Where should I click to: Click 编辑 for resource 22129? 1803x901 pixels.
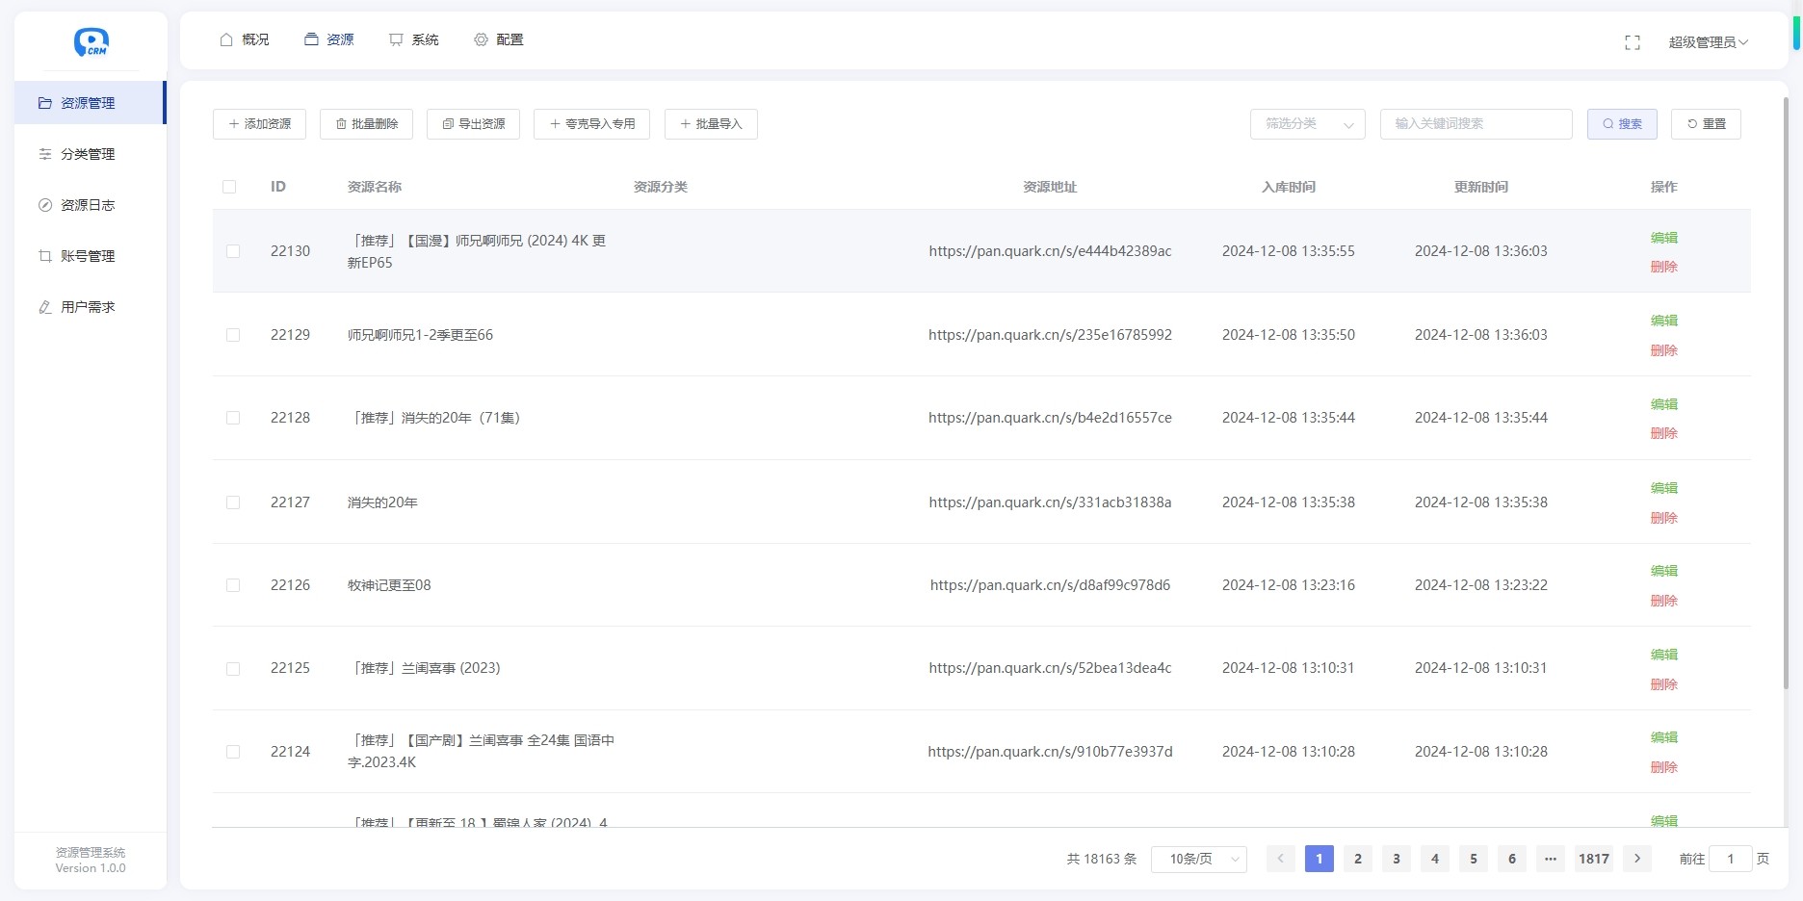point(1663,321)
